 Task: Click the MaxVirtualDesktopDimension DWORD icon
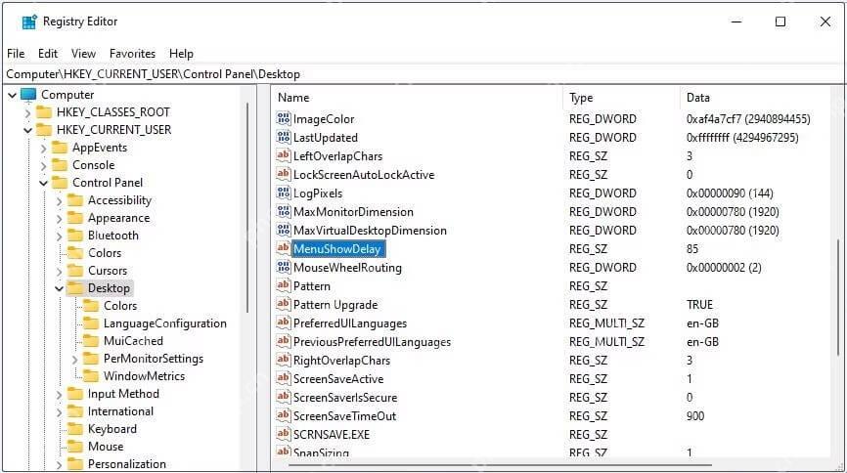pyautogui.click(x=284, y=230)
